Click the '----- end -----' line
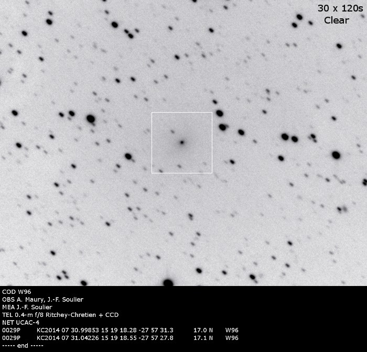The height and width of the screenshot is (352, 367). click(23, 345)
